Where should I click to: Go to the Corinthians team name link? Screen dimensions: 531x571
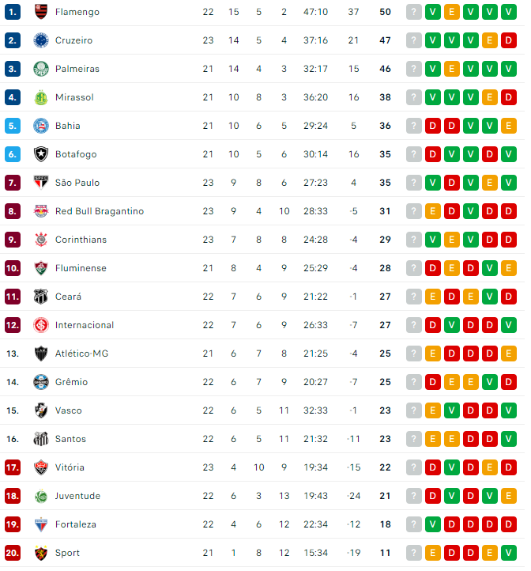pyautogui.click(x=81, y=240)
